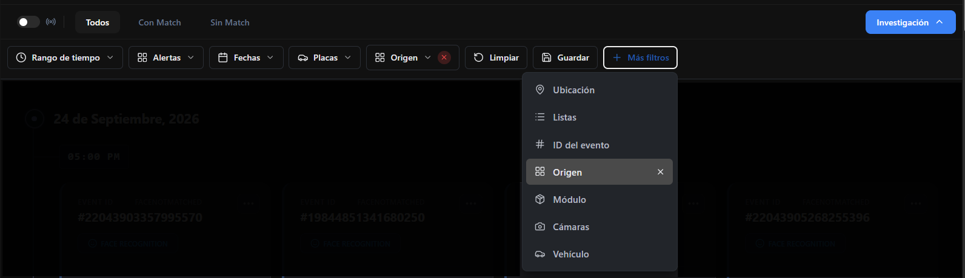Click the Guardar button
Viewport: 965px width, 278px height.
[565, 58]
